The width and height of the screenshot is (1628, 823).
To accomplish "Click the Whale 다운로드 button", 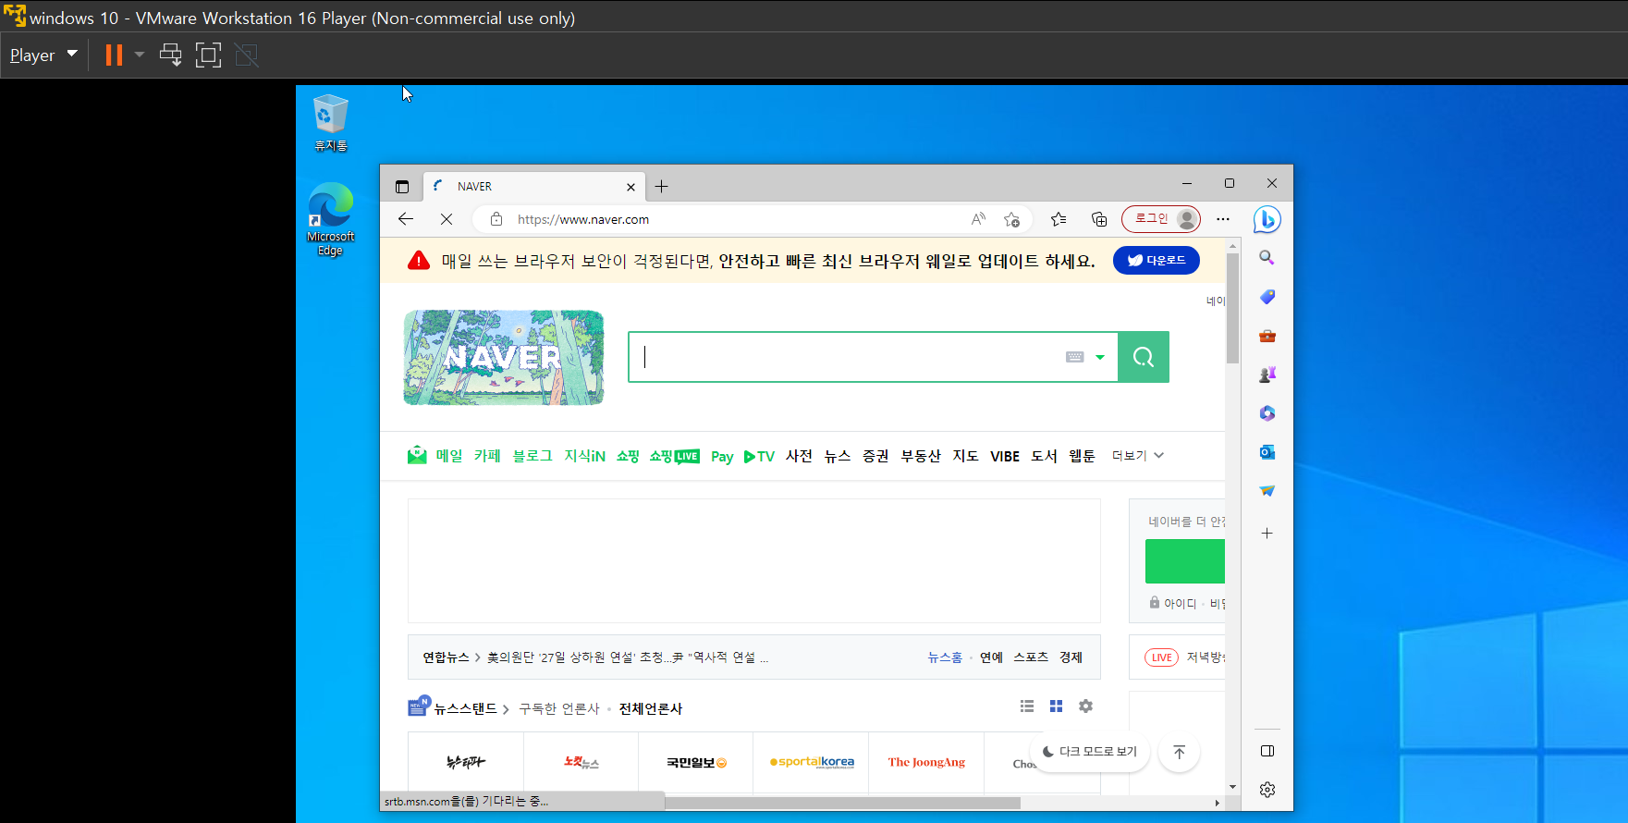I will pos(1157,261).
